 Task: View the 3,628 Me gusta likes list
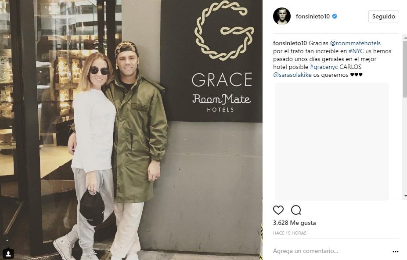pos(294,223)
